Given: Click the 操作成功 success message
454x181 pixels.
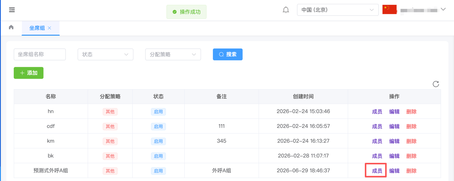Looking at the screenshot, I should pos(186,12).
